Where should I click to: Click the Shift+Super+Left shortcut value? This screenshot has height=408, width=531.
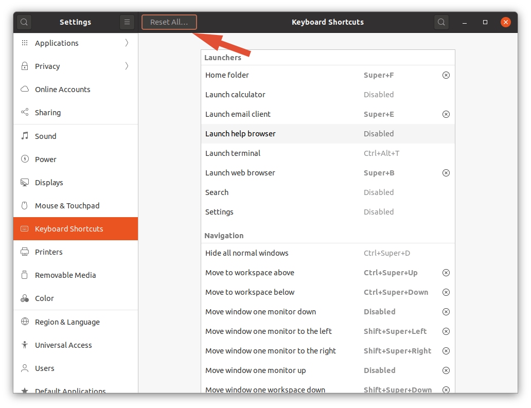tap(395, 331)
